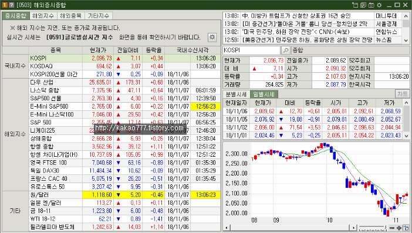Click the camera capture icon in title bar
This screenshot has height=233, width=412.
tap(371, 5)
